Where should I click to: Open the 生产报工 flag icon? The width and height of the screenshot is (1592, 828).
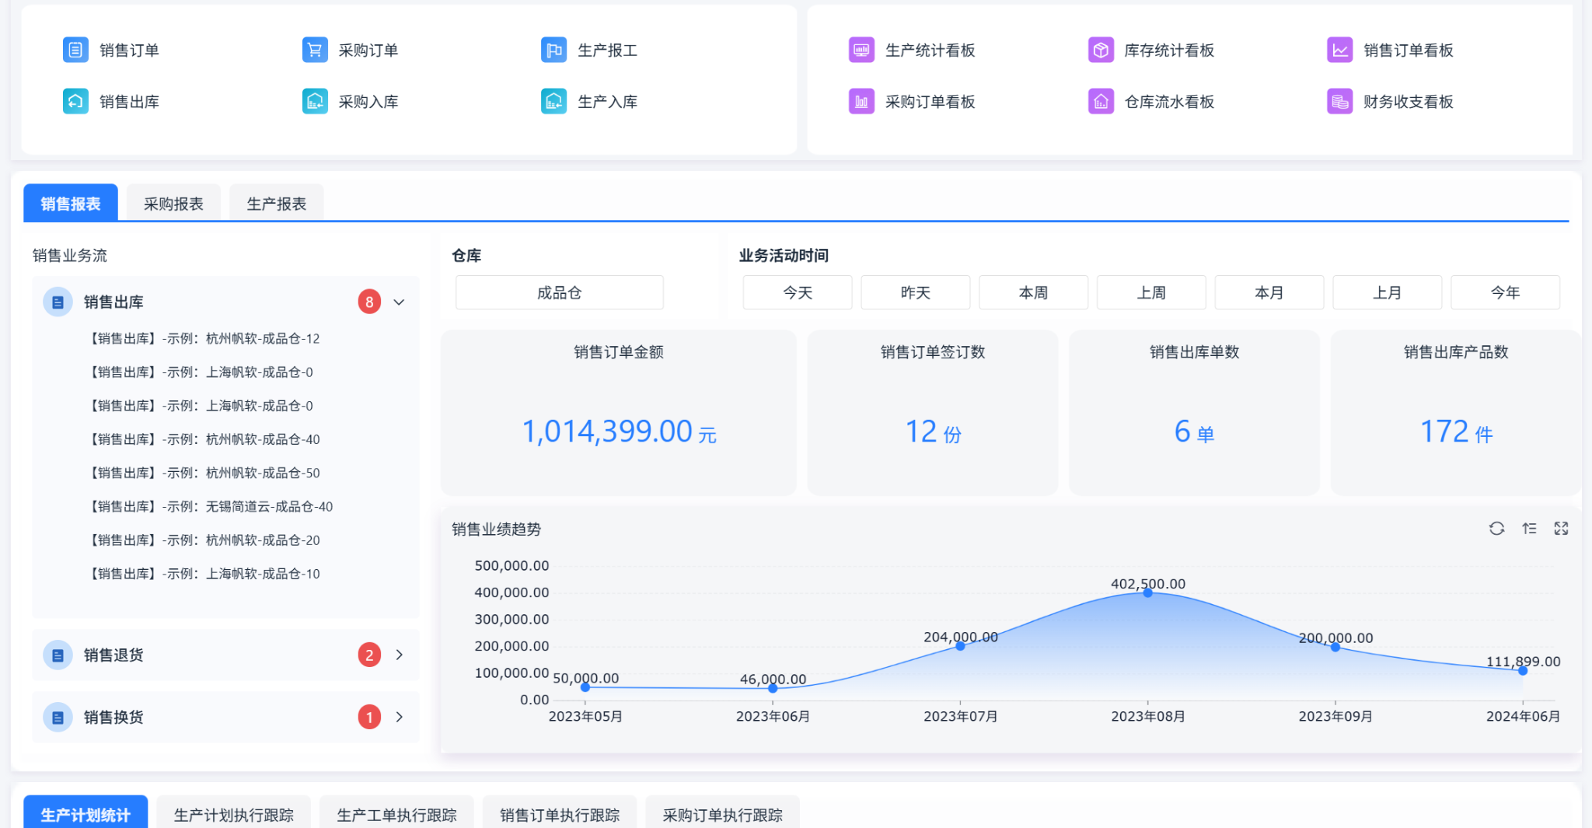coord(553,51)
